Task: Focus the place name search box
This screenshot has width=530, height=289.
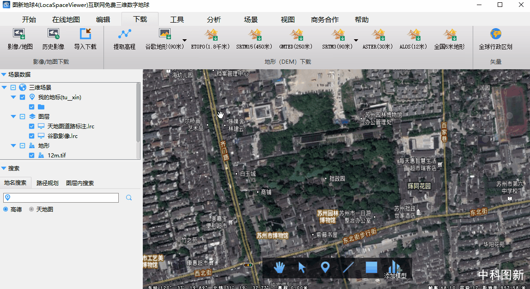Action: tap(61, 198)
